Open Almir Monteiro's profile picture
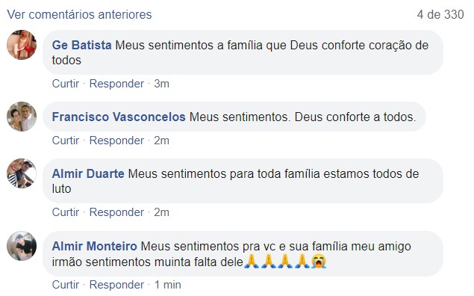Screen dimensions: 474x296 click(22, 246)
